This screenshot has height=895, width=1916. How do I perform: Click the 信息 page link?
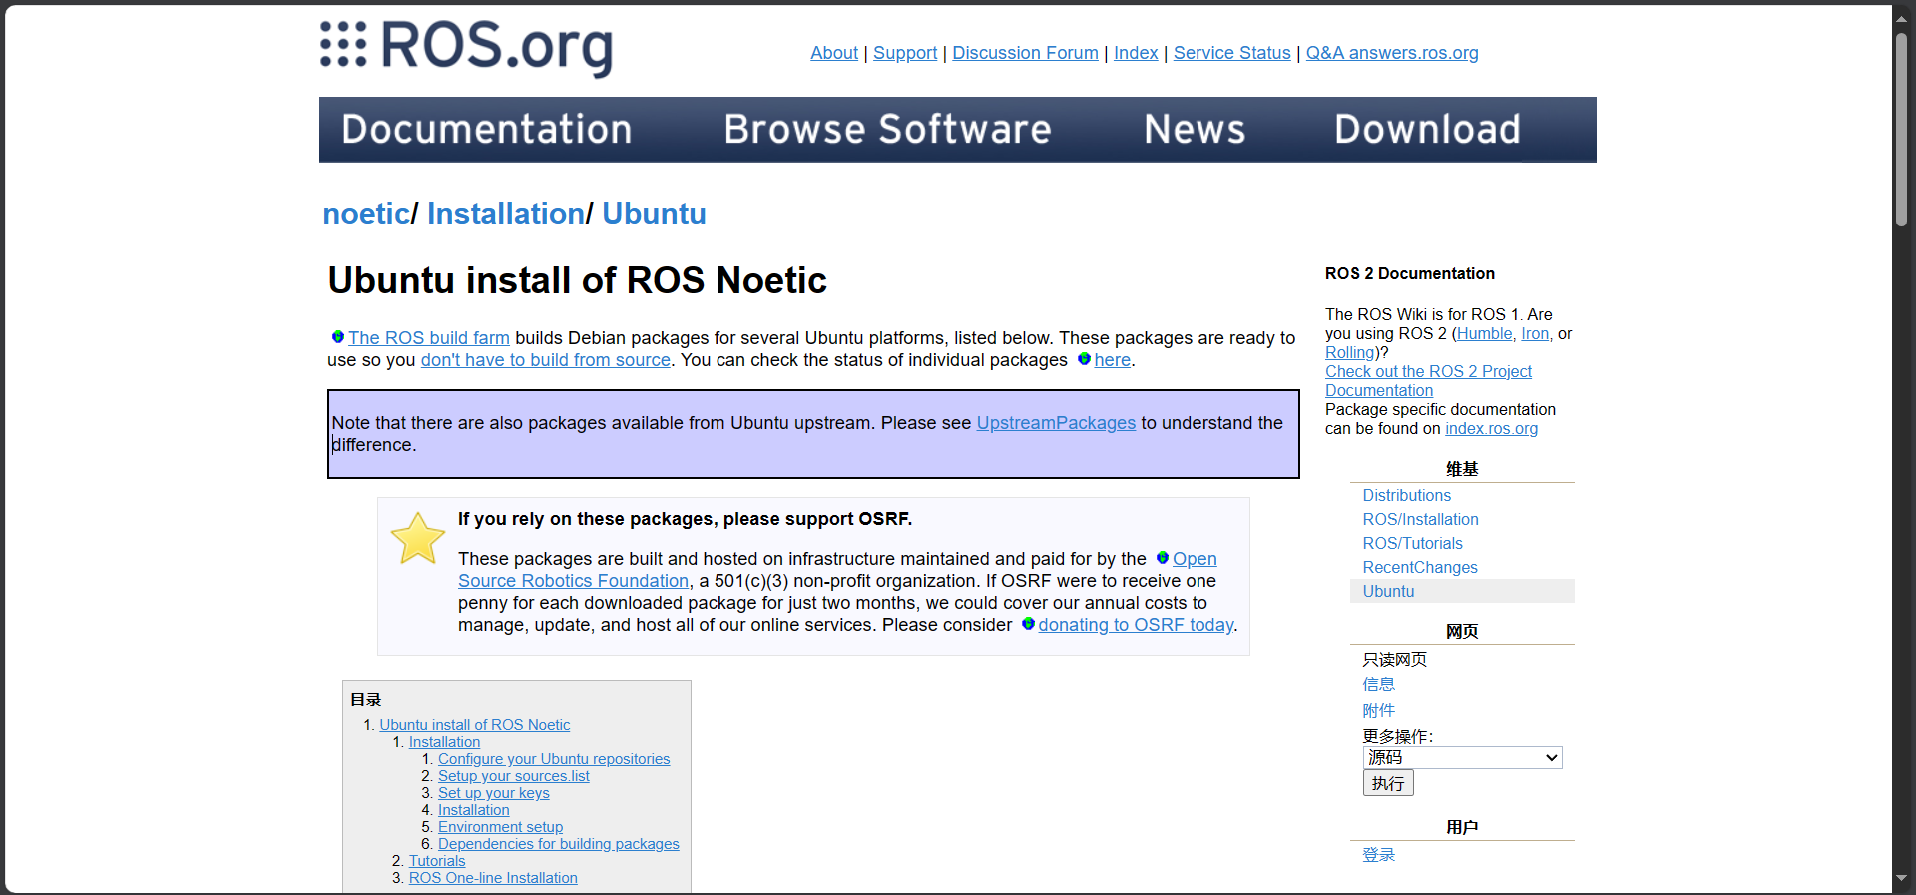point(1379,684)
